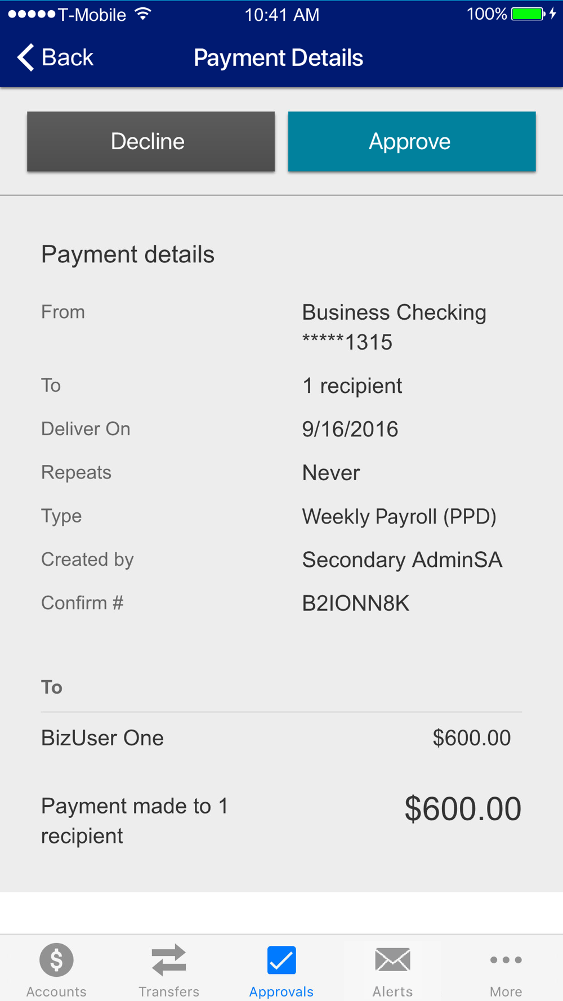
Task: Tap the Weekly Payroll (PPD) type
Action: click(x=399, y=517)
